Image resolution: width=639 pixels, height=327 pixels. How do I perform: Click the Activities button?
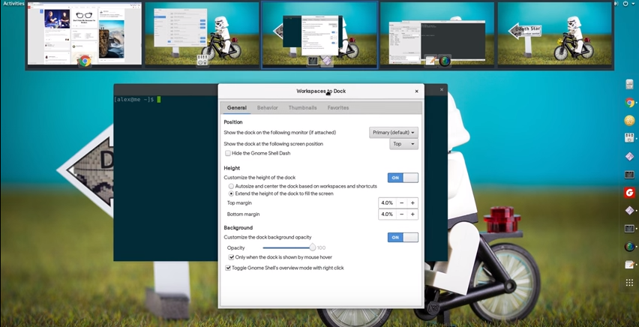pos(13,4)
